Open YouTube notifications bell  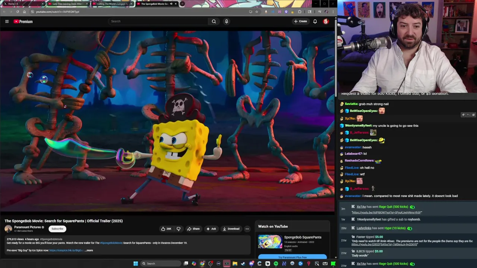pyautogui.click(x=315, y=21)
